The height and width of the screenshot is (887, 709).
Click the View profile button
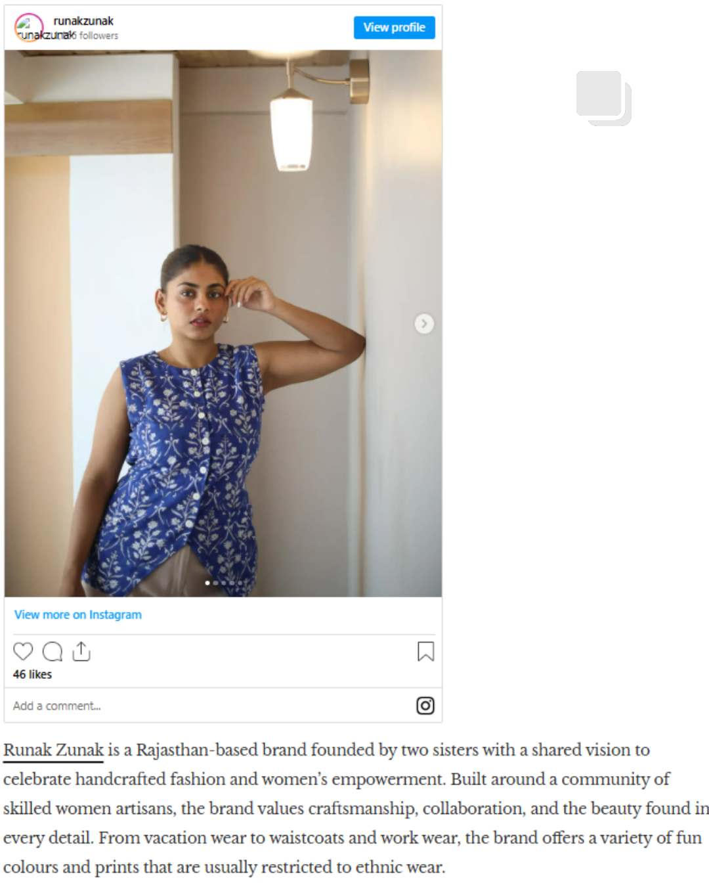(394, 27)
